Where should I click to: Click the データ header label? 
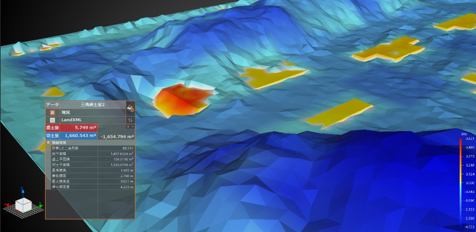click(x=52, y=104)
